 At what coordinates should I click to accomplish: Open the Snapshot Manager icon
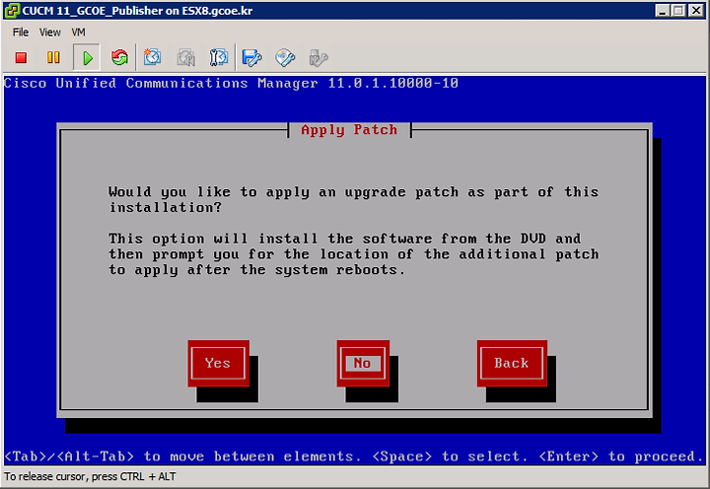(218, 57)
